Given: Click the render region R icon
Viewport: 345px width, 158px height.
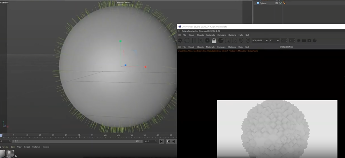Looking at the screenshot, I should click(x=200, y=40).
